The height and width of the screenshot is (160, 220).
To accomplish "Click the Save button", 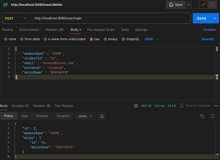I will coord(176,5).
